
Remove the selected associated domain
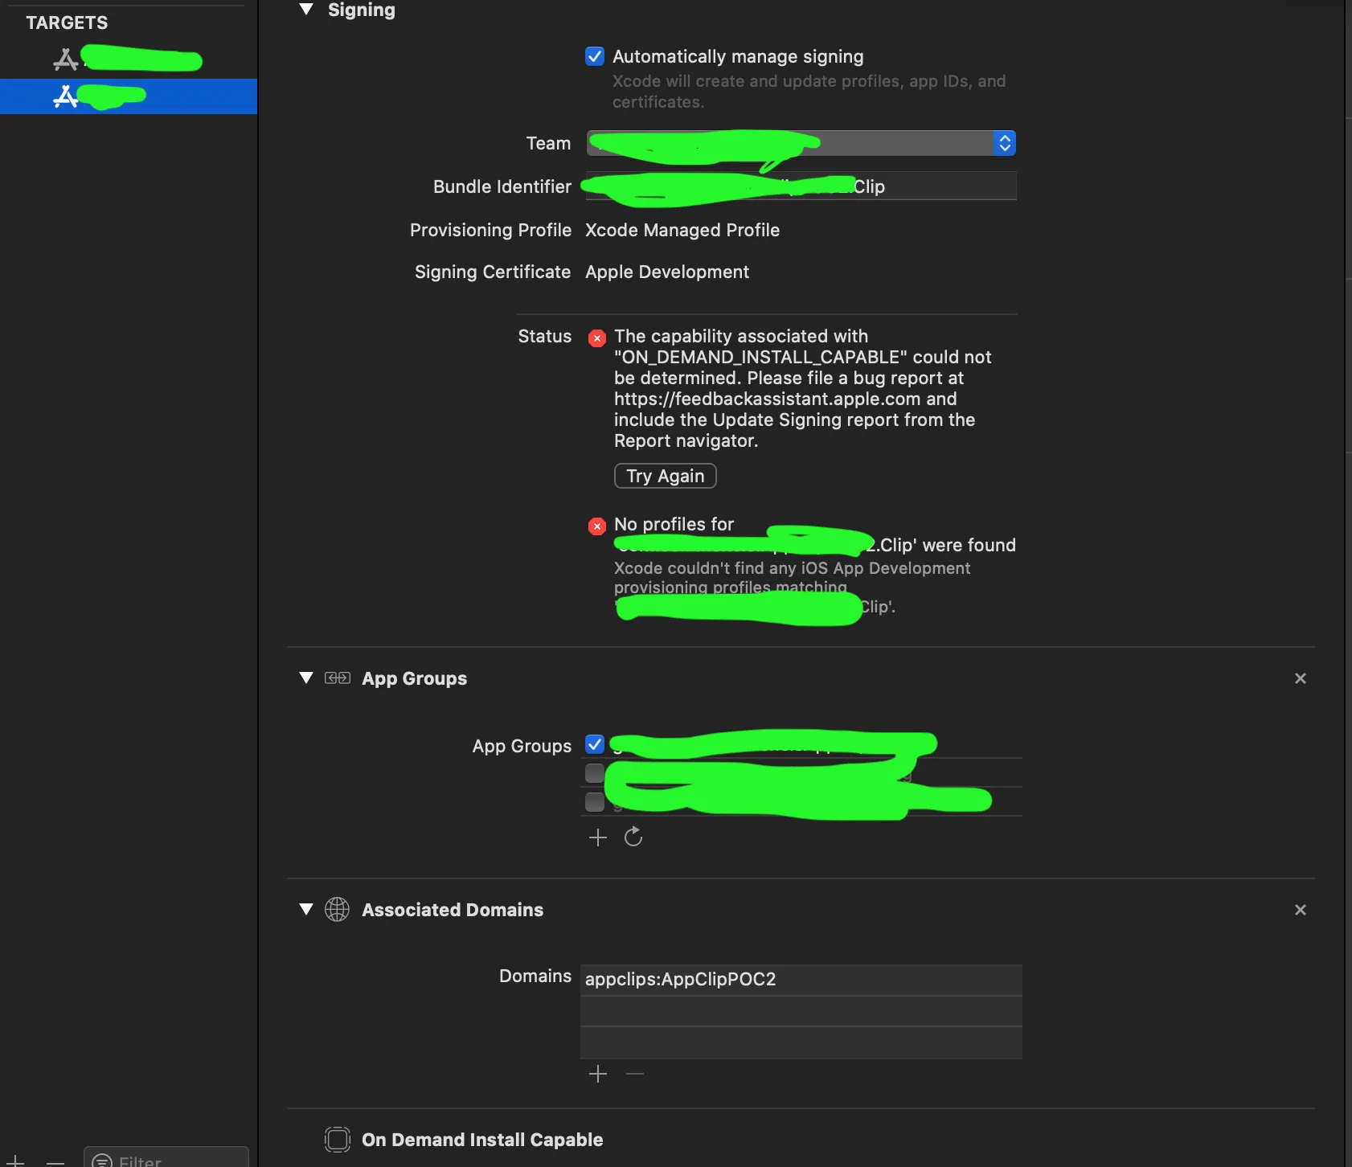point(635,1074)
